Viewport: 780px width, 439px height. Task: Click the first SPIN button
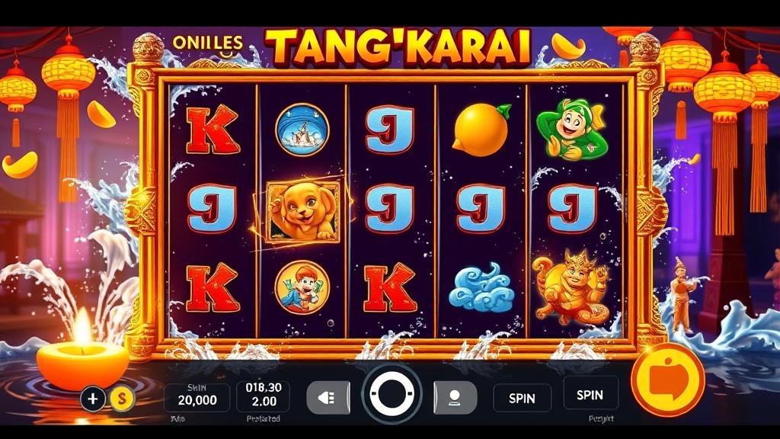pos(522,398)
